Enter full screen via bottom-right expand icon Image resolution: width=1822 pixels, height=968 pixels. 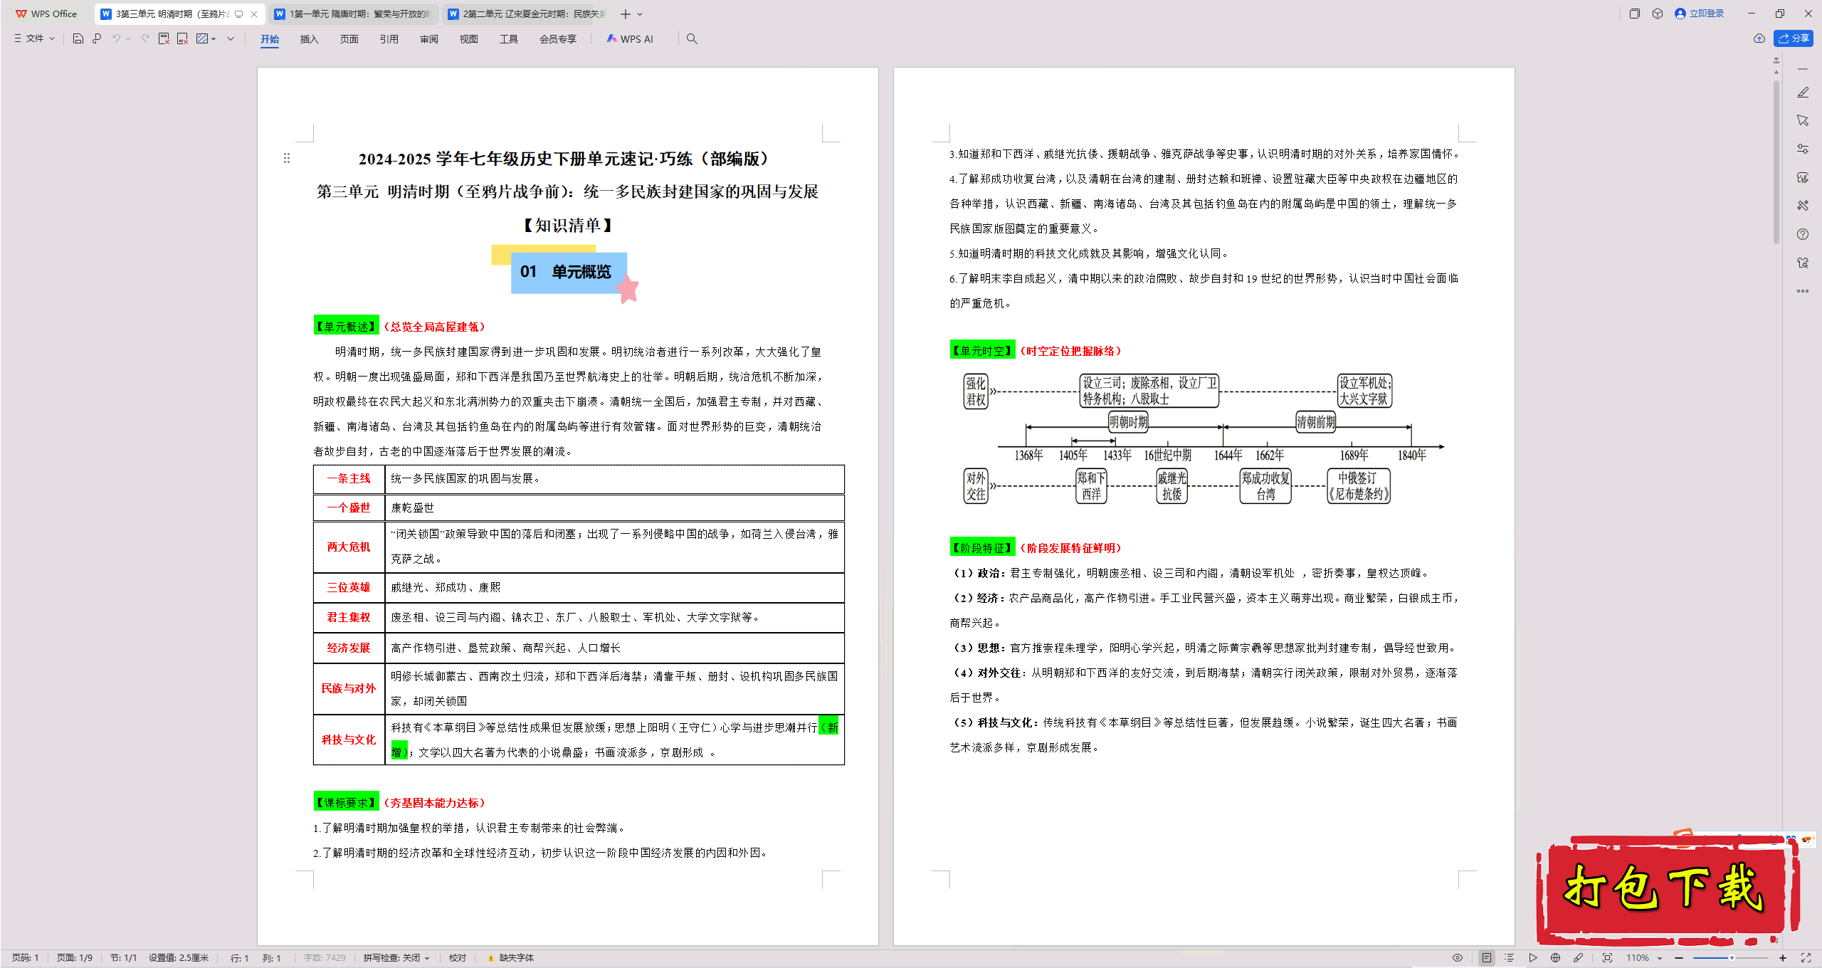coord(1806,958)
